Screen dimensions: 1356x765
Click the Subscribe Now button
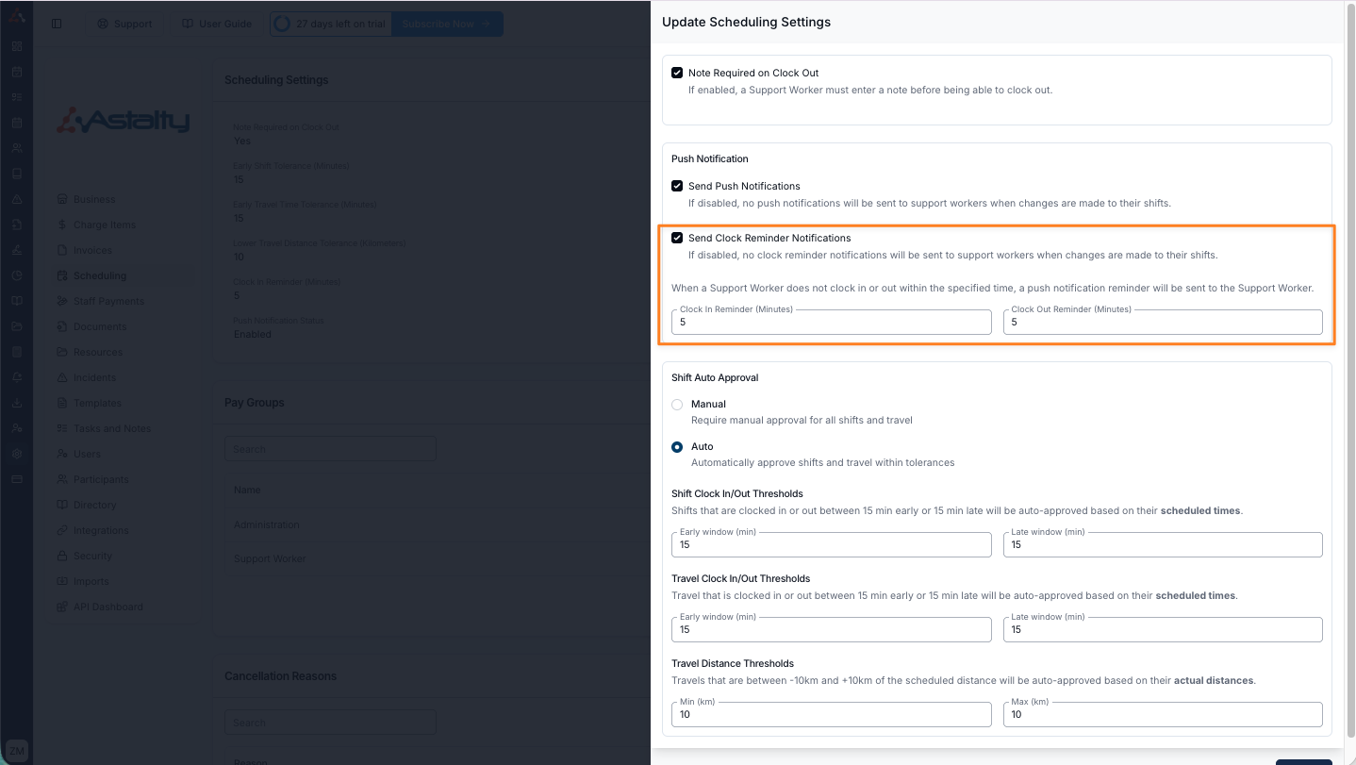tap(446, 24)
